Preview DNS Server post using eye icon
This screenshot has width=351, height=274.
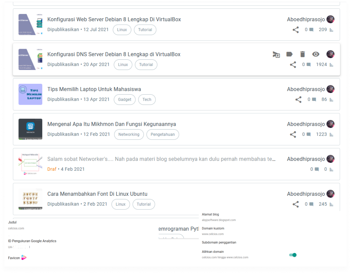316,54
